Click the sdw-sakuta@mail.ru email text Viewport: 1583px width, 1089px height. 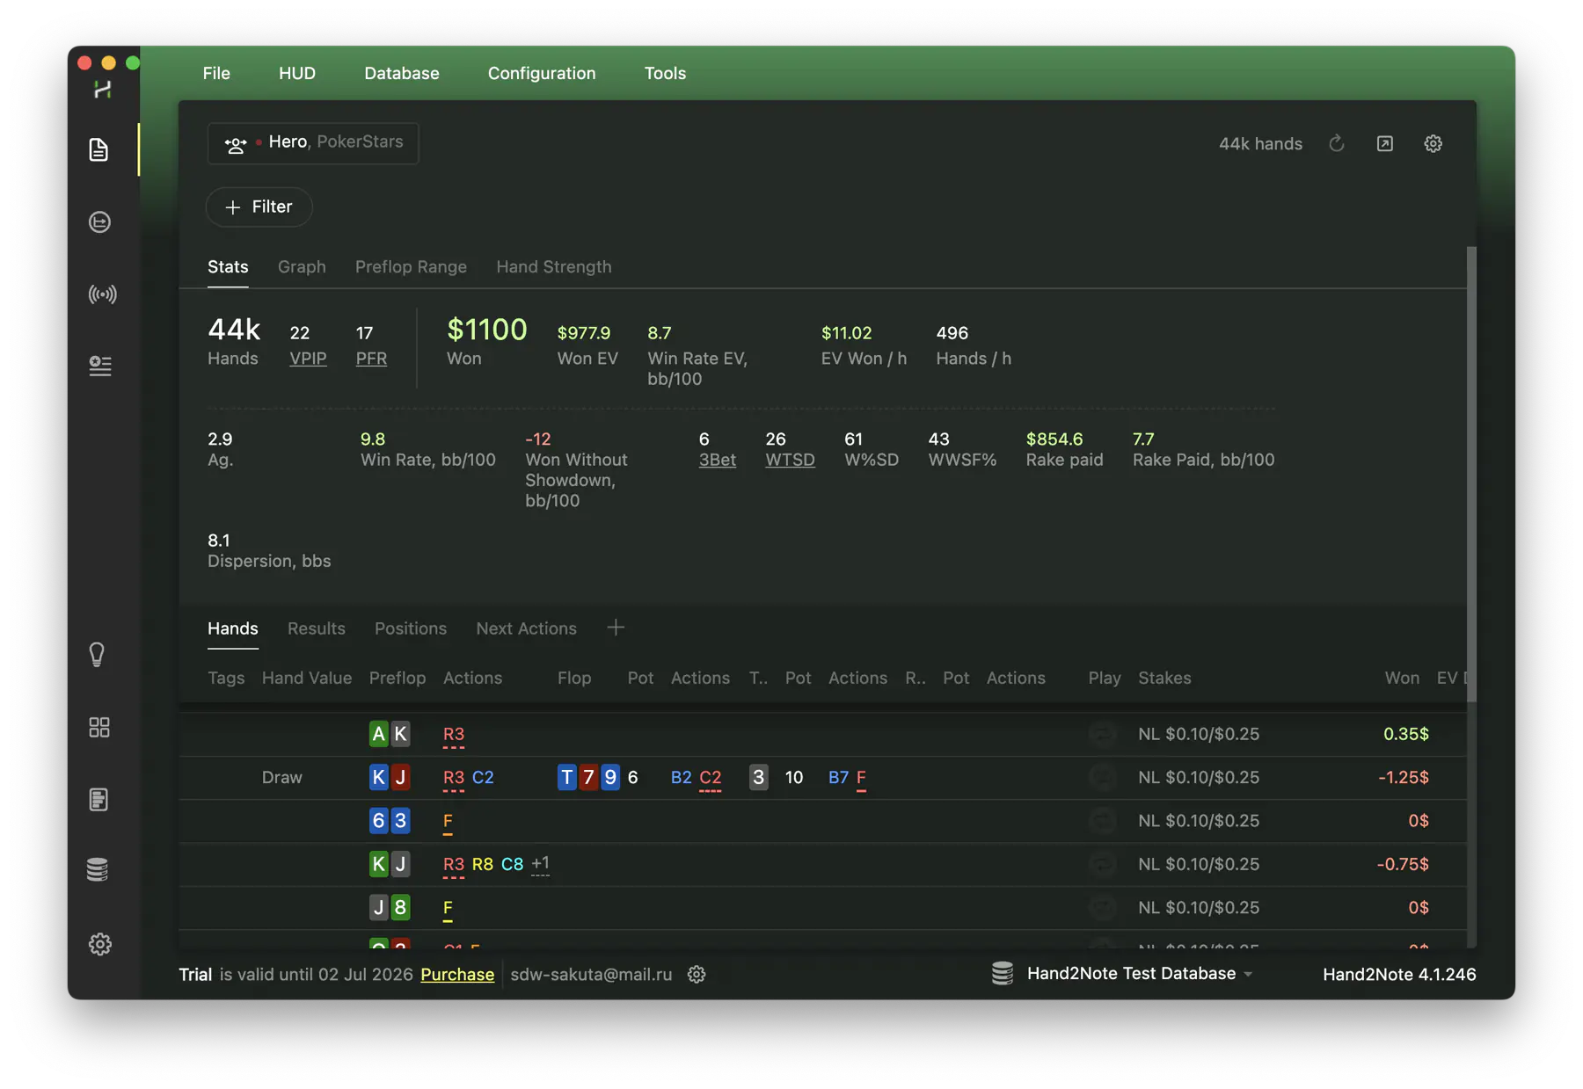tap(591, 974)
